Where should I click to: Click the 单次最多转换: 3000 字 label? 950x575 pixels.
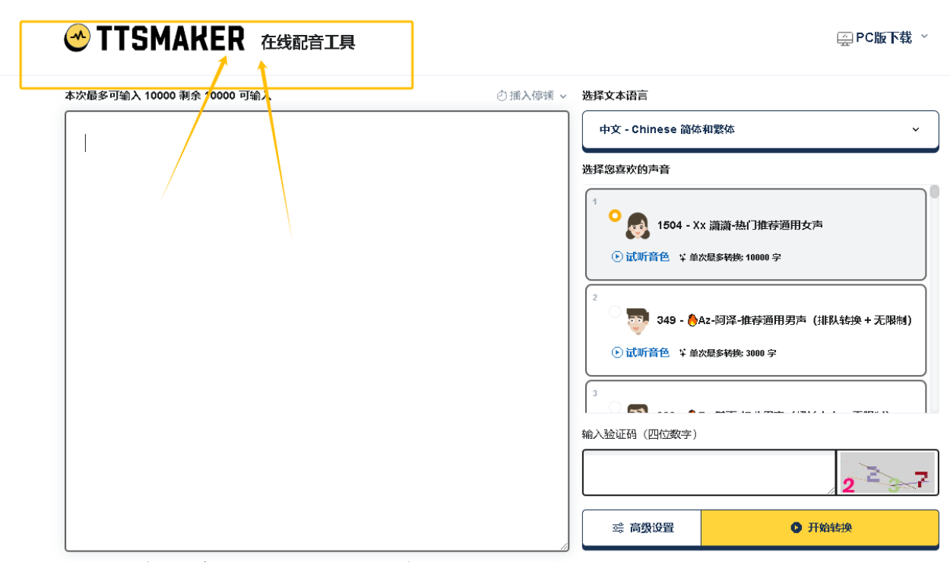click(727, 353)
